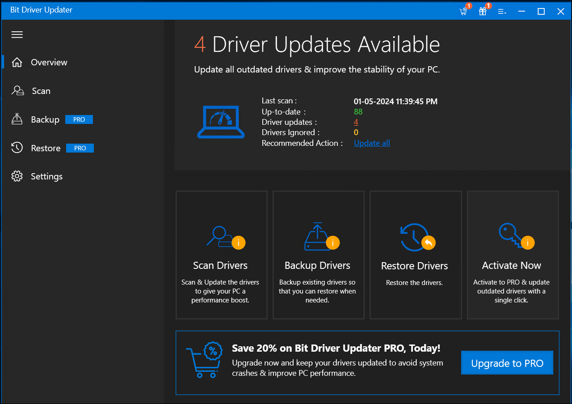572x404 pixels.
Task: Click the home icon beside Overview
Action: 17,62
